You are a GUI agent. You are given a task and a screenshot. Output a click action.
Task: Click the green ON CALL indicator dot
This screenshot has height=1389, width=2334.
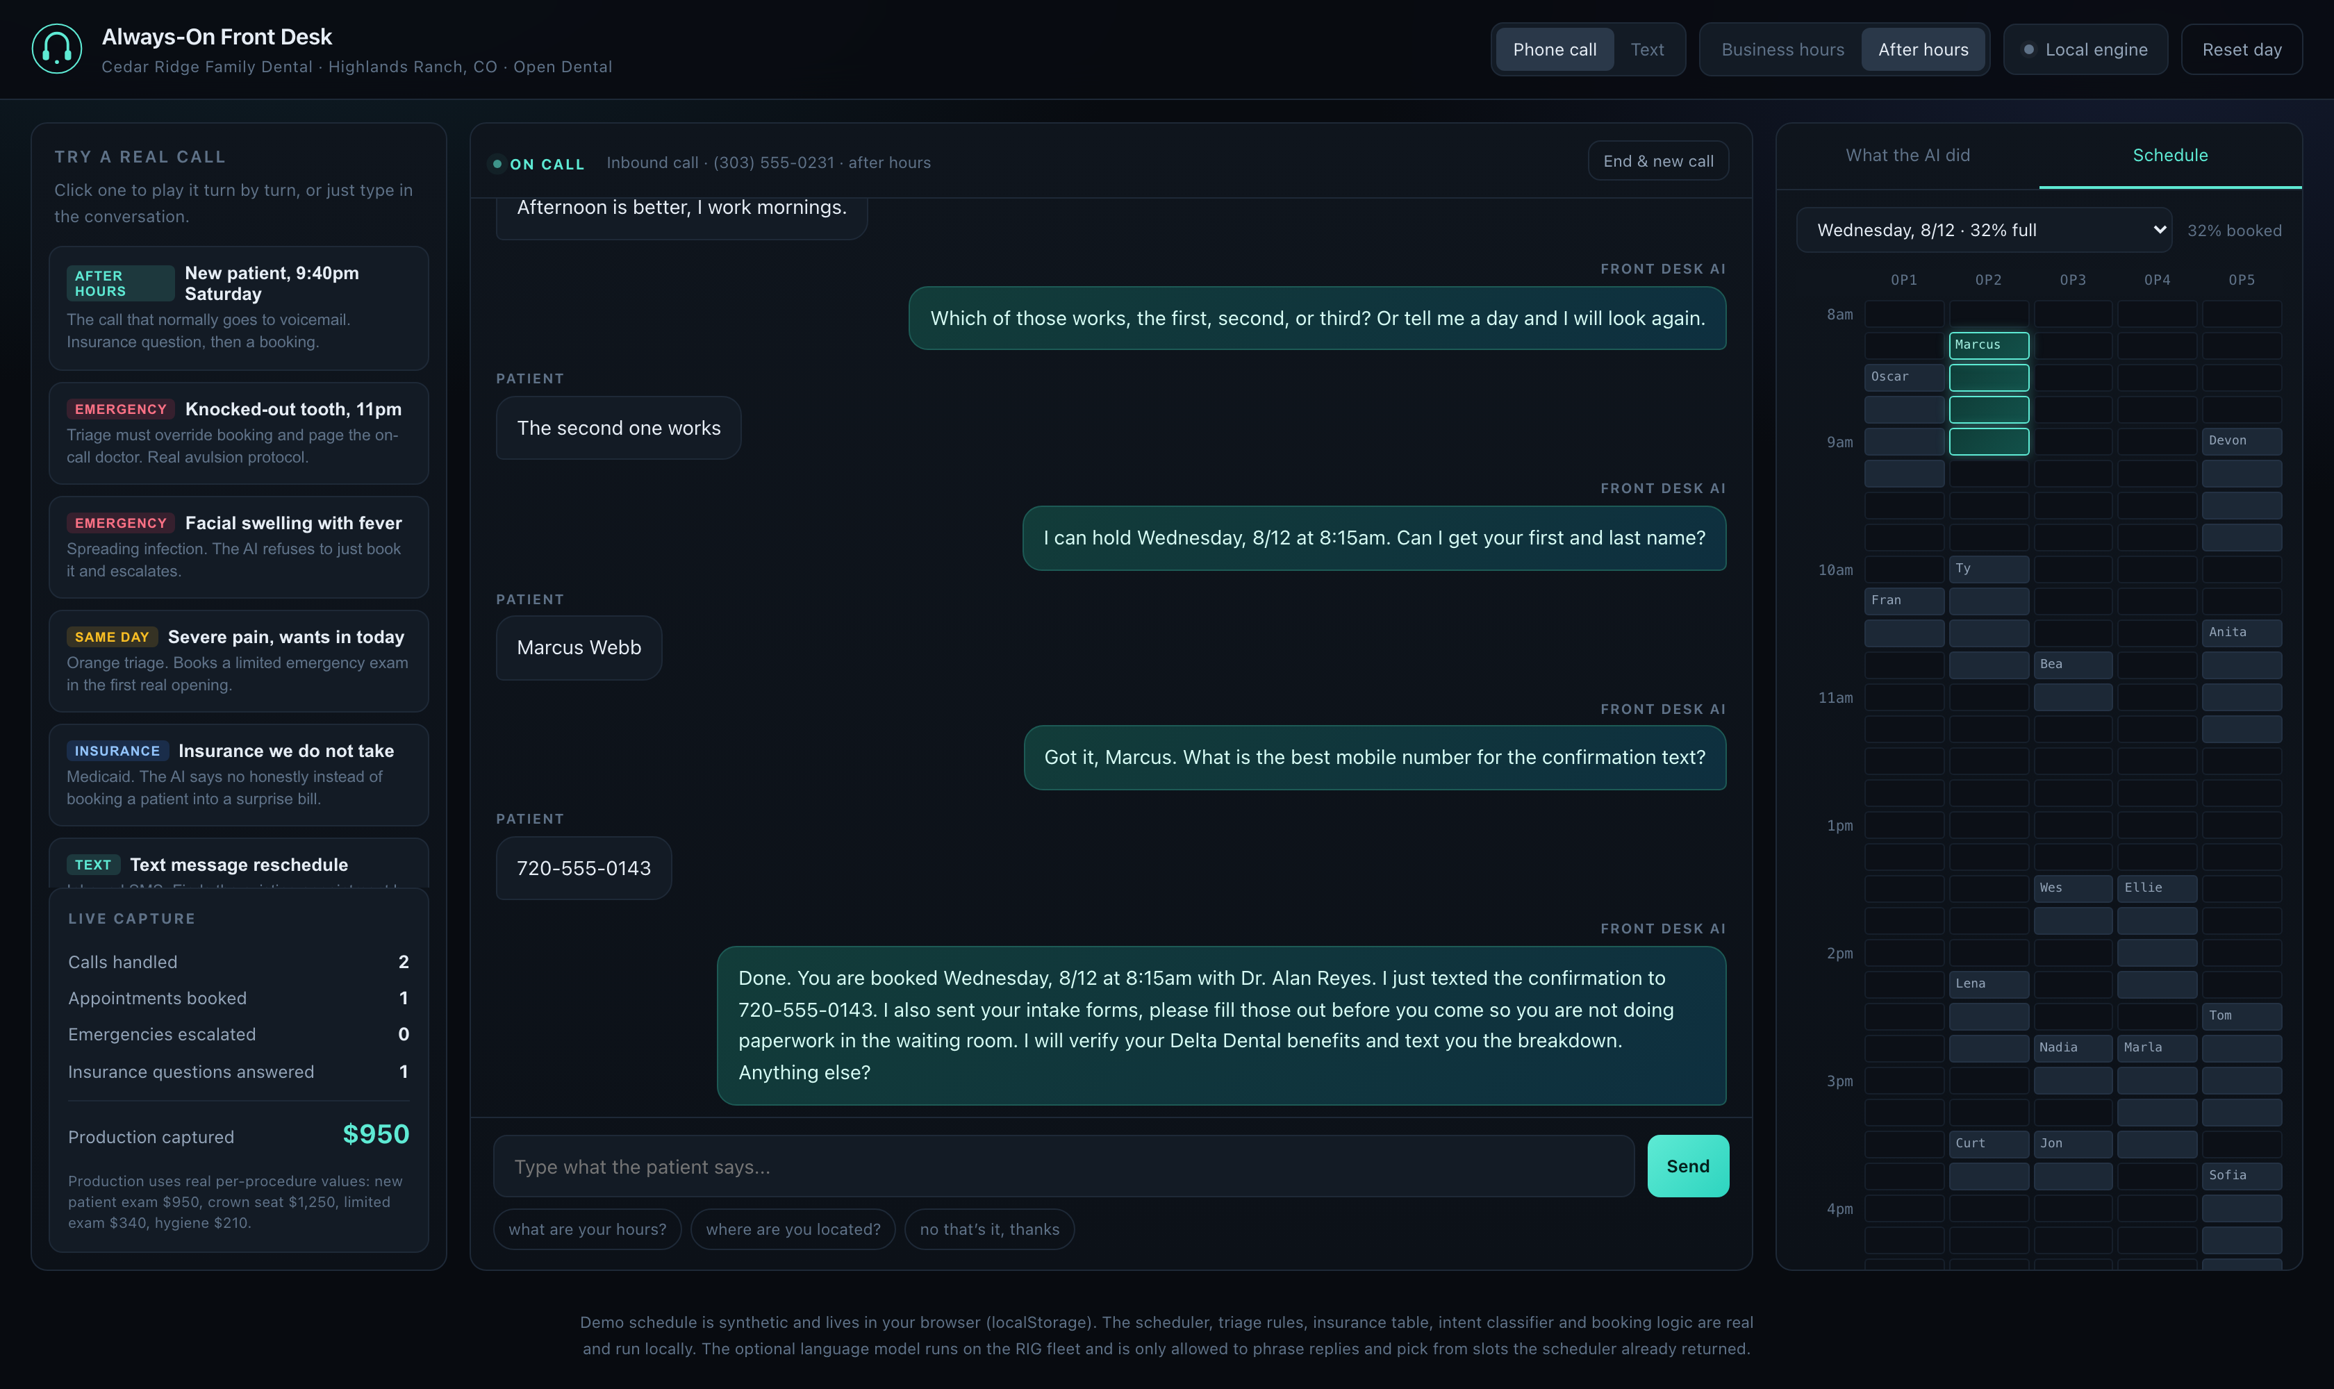click(x=497, y=164)
